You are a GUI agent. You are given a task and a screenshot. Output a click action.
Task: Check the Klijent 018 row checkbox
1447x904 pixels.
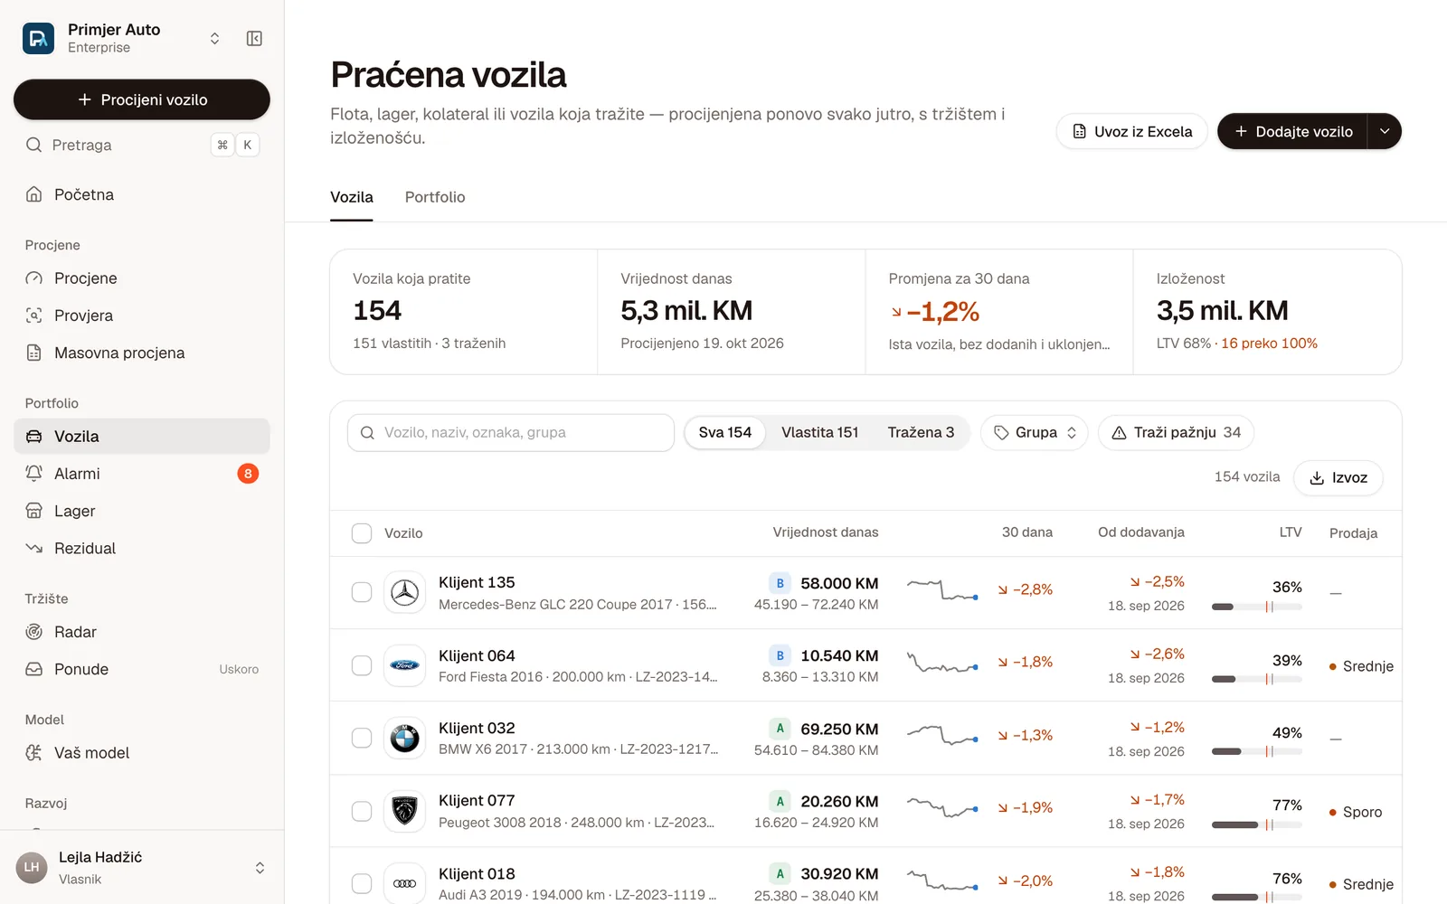pos(362,883)
